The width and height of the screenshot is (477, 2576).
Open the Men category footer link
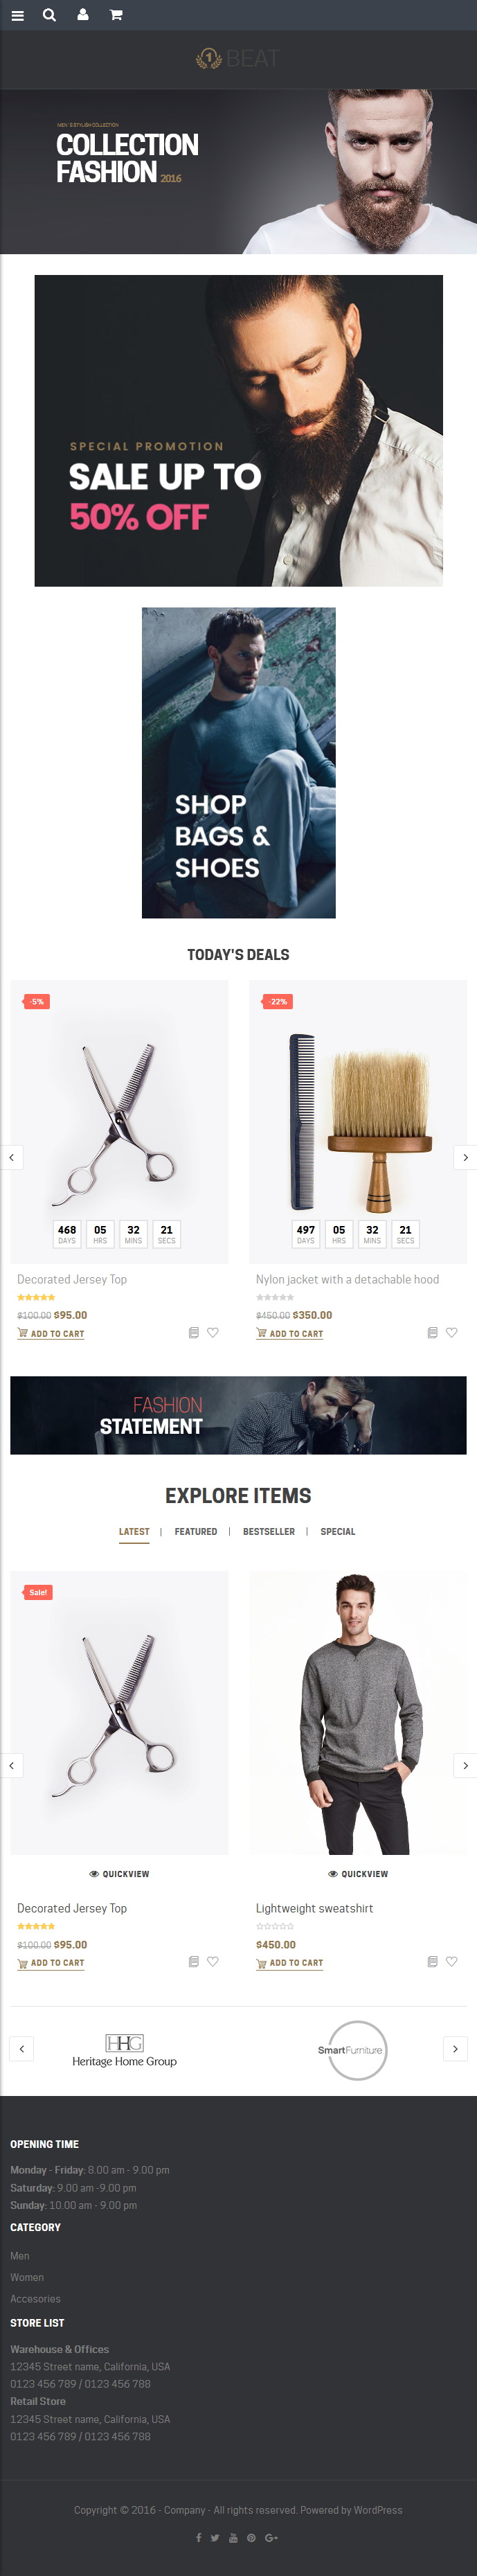pyautogui.click(x=20, y=2255)
